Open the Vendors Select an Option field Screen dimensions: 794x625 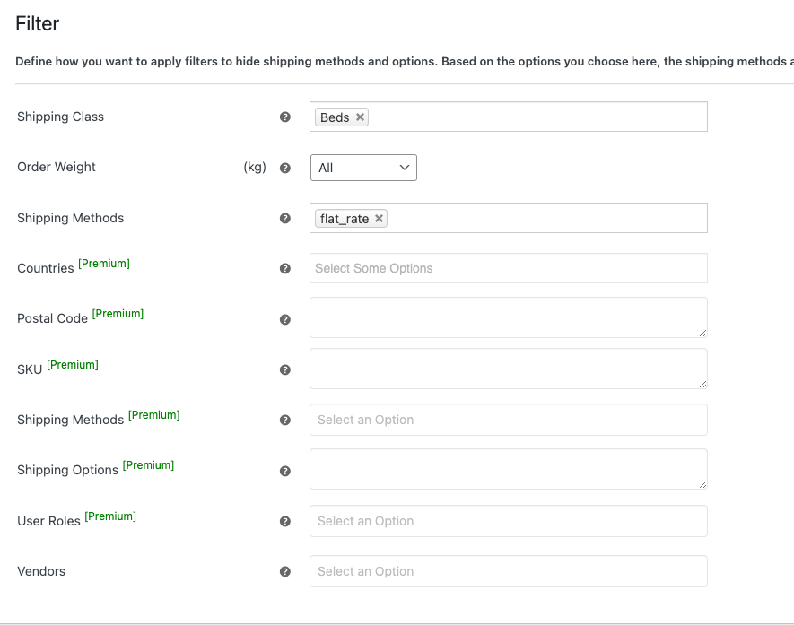coord(509,571)
